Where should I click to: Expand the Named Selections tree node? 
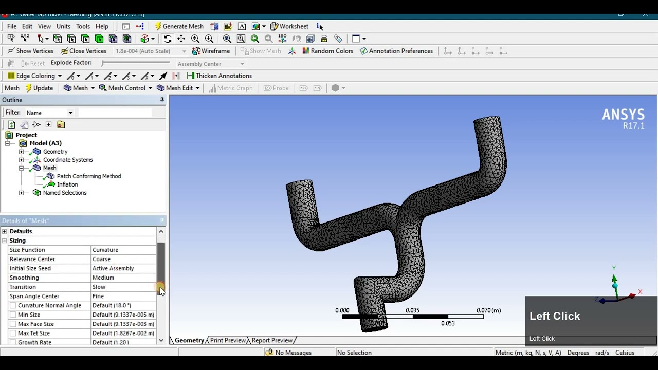[x=21, y=193]
